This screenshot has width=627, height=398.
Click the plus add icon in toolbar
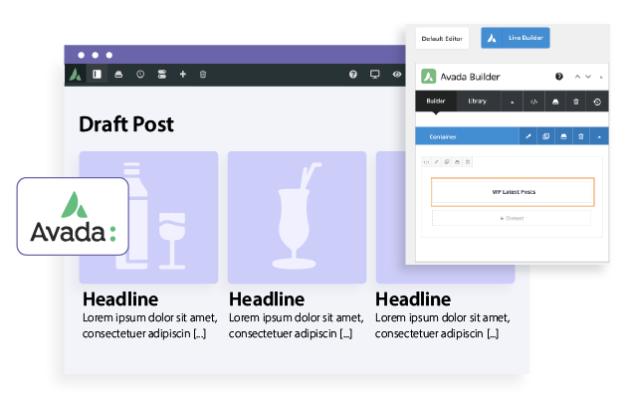pyautogui.click(x=183, y=75)
